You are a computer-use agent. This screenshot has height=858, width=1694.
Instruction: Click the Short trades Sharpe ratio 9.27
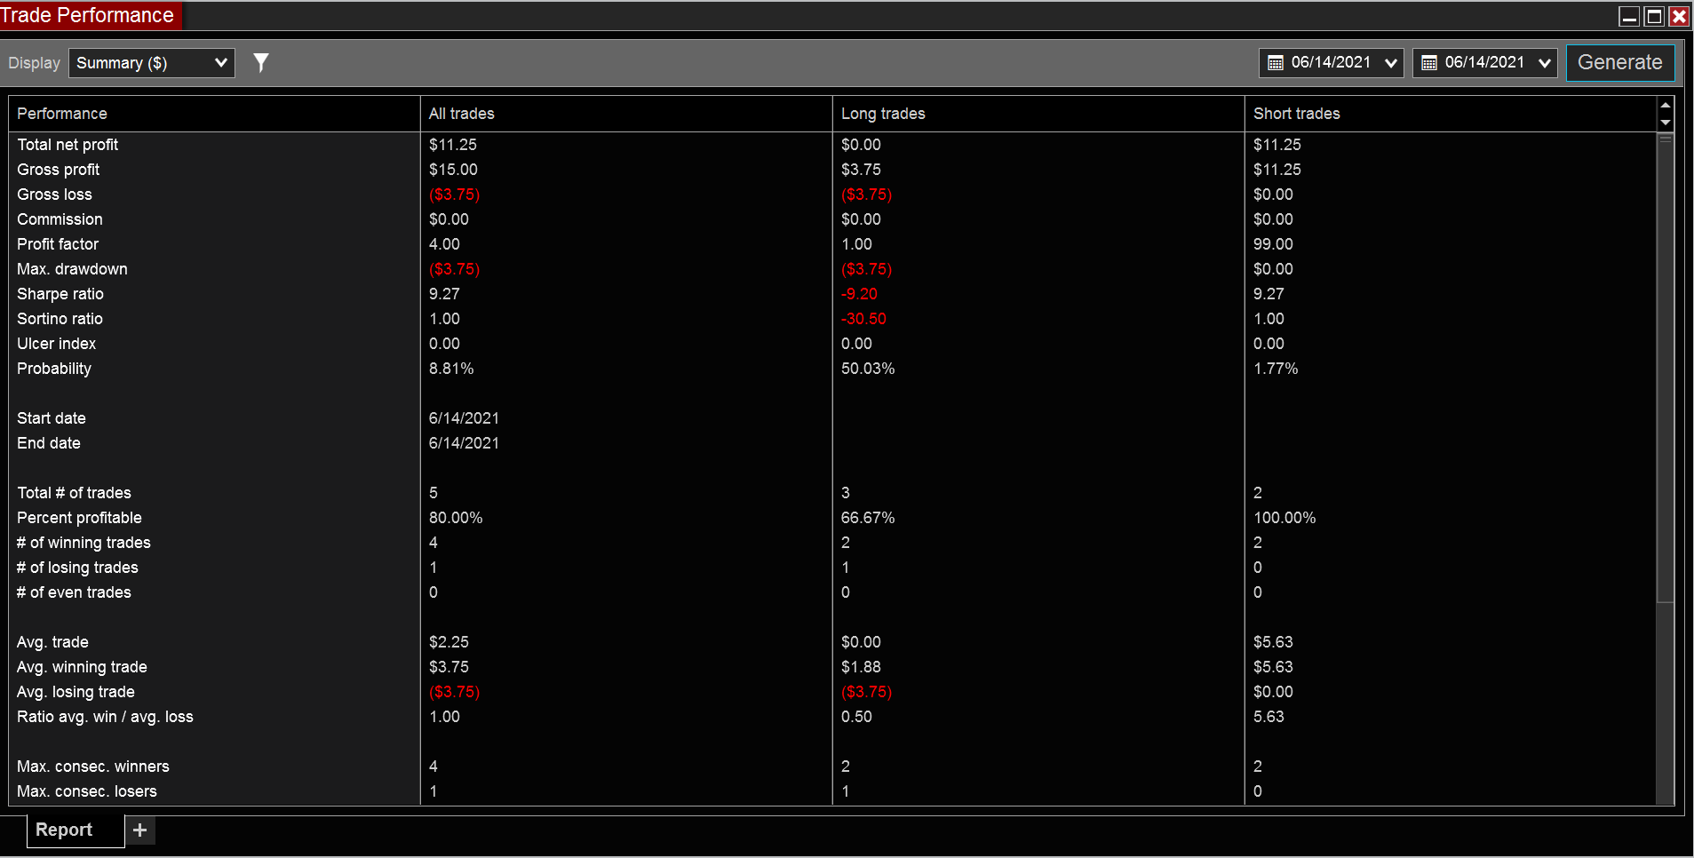[1269, 294]
